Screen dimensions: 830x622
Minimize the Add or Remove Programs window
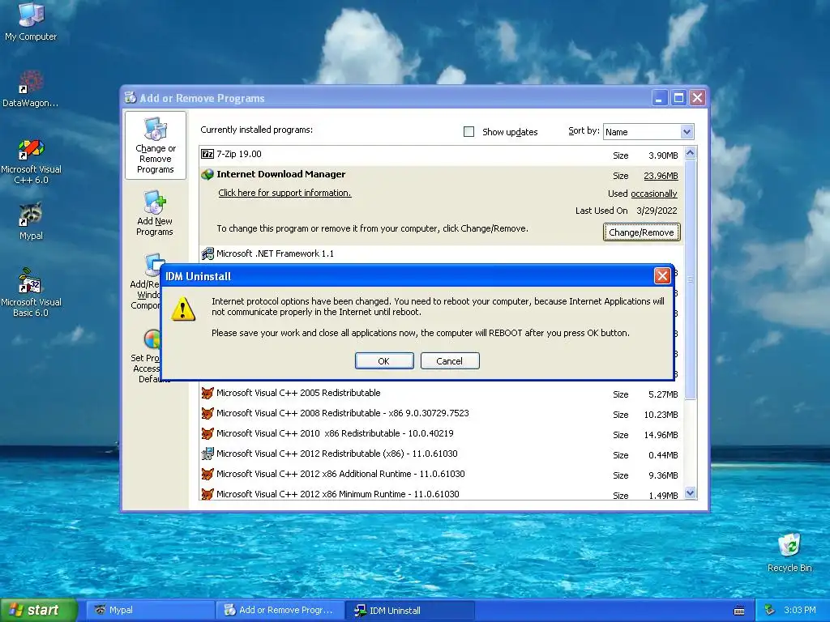point(660,97)
